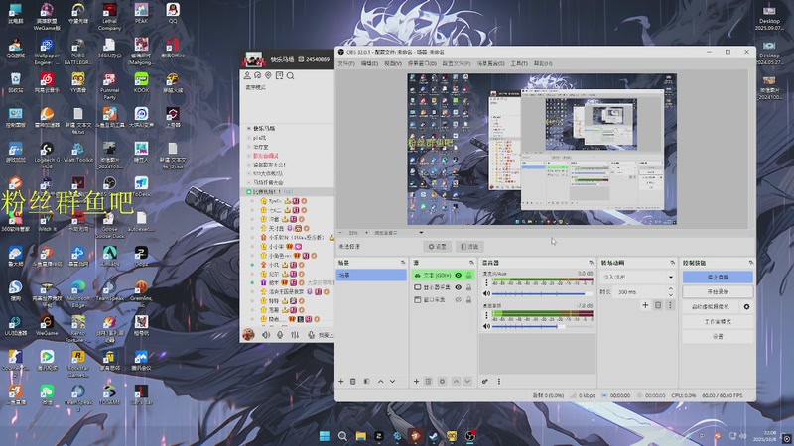794x446 pixels.
Task: Undock the Audio Mixer panel with its header icon
Action: click(591, 263)
